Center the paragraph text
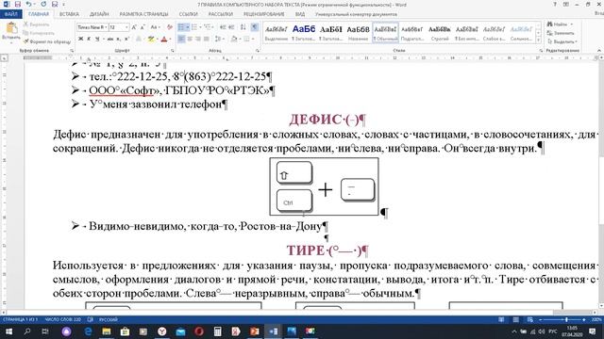Screen dimensions: 604x339 click(190, 39)
